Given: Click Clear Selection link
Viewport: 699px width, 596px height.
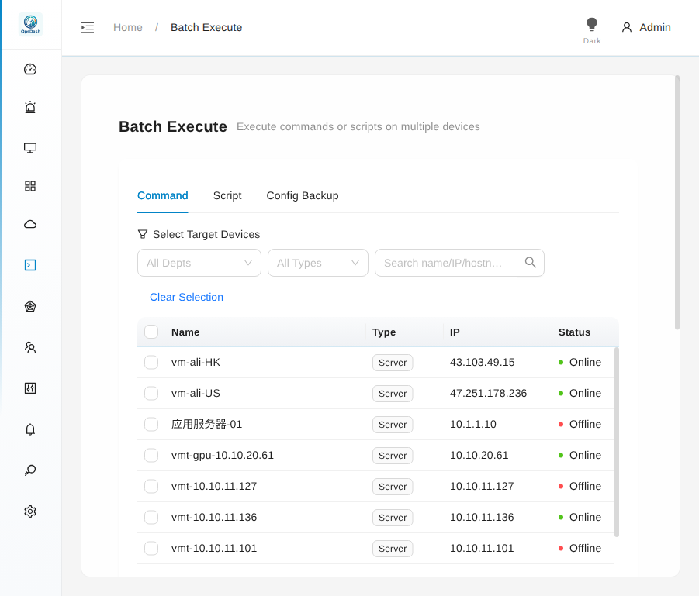Looking at the screenshot, I should click(186, 297).
